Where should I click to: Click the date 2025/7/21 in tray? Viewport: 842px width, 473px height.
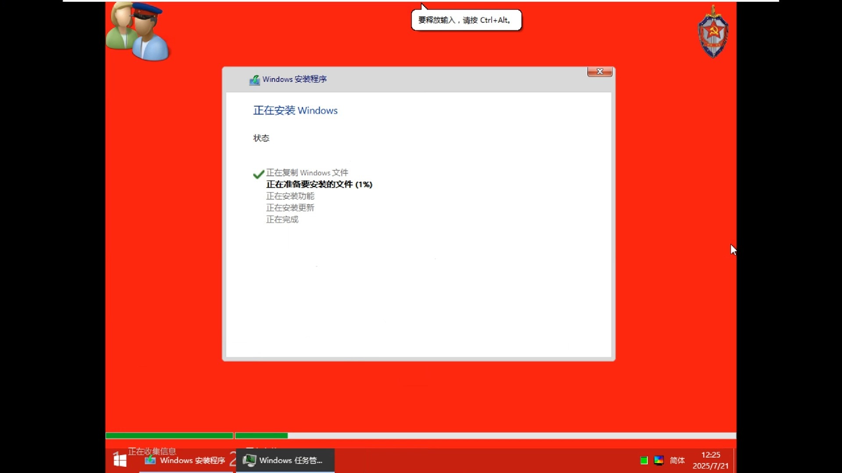710,466
